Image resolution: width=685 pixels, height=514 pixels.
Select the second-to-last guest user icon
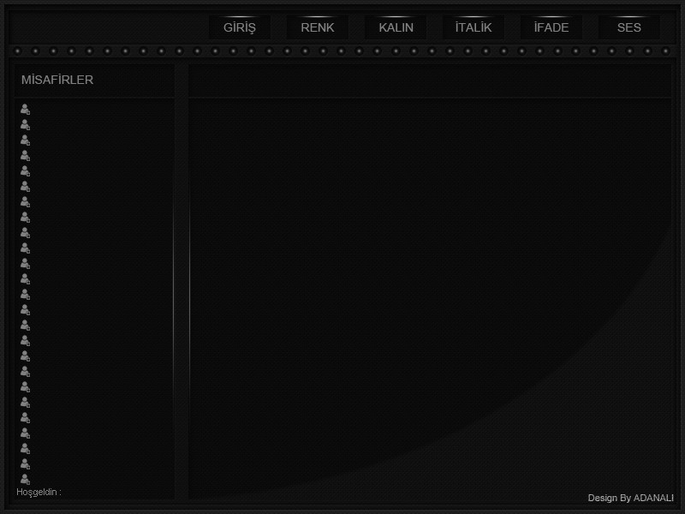coord(25,463)
